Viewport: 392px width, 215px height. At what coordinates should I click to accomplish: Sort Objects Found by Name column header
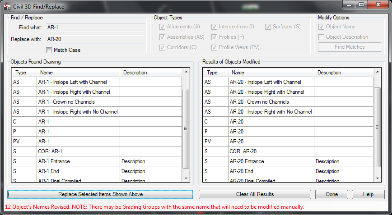[79, 73]
